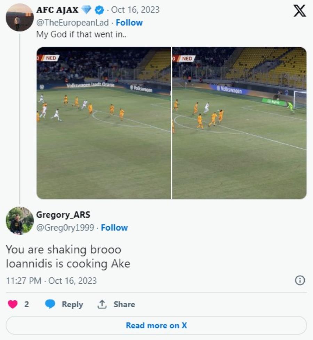The width and height of the screenshot is (313, 340).
Task: Open the info icon beside the timestamp
Action: pyautogui.click(x=300, y=280)
